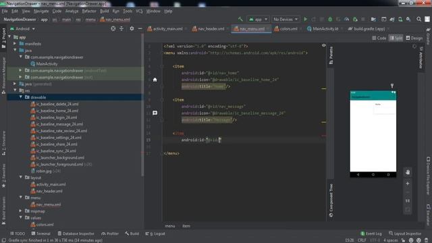Open the Project tool window tab

coord(3,38)
